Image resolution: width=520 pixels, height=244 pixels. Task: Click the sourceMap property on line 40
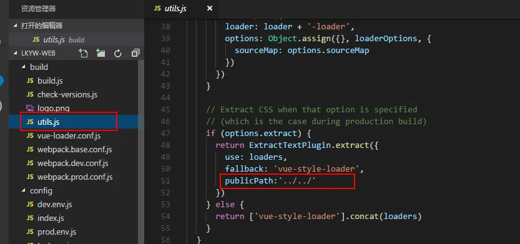[x=258, y=51]
